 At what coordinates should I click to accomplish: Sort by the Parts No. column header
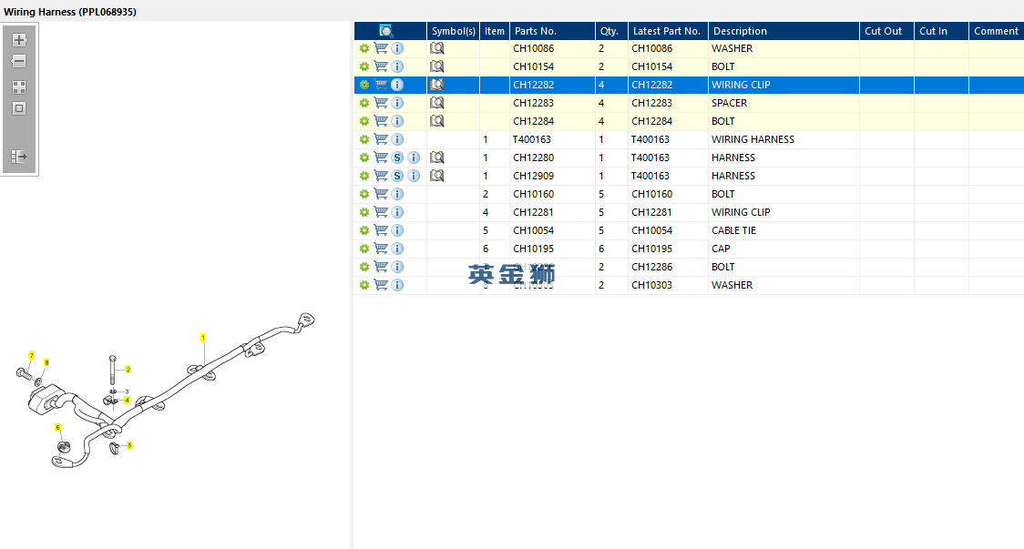552,31
